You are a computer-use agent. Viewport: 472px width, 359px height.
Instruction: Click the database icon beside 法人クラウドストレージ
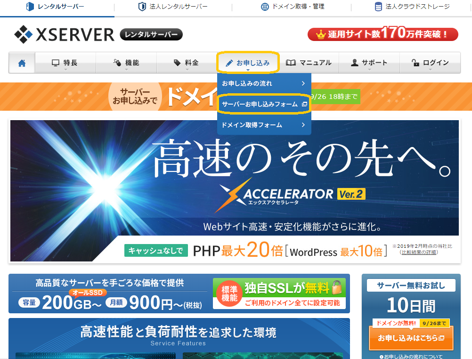(378, 6)
